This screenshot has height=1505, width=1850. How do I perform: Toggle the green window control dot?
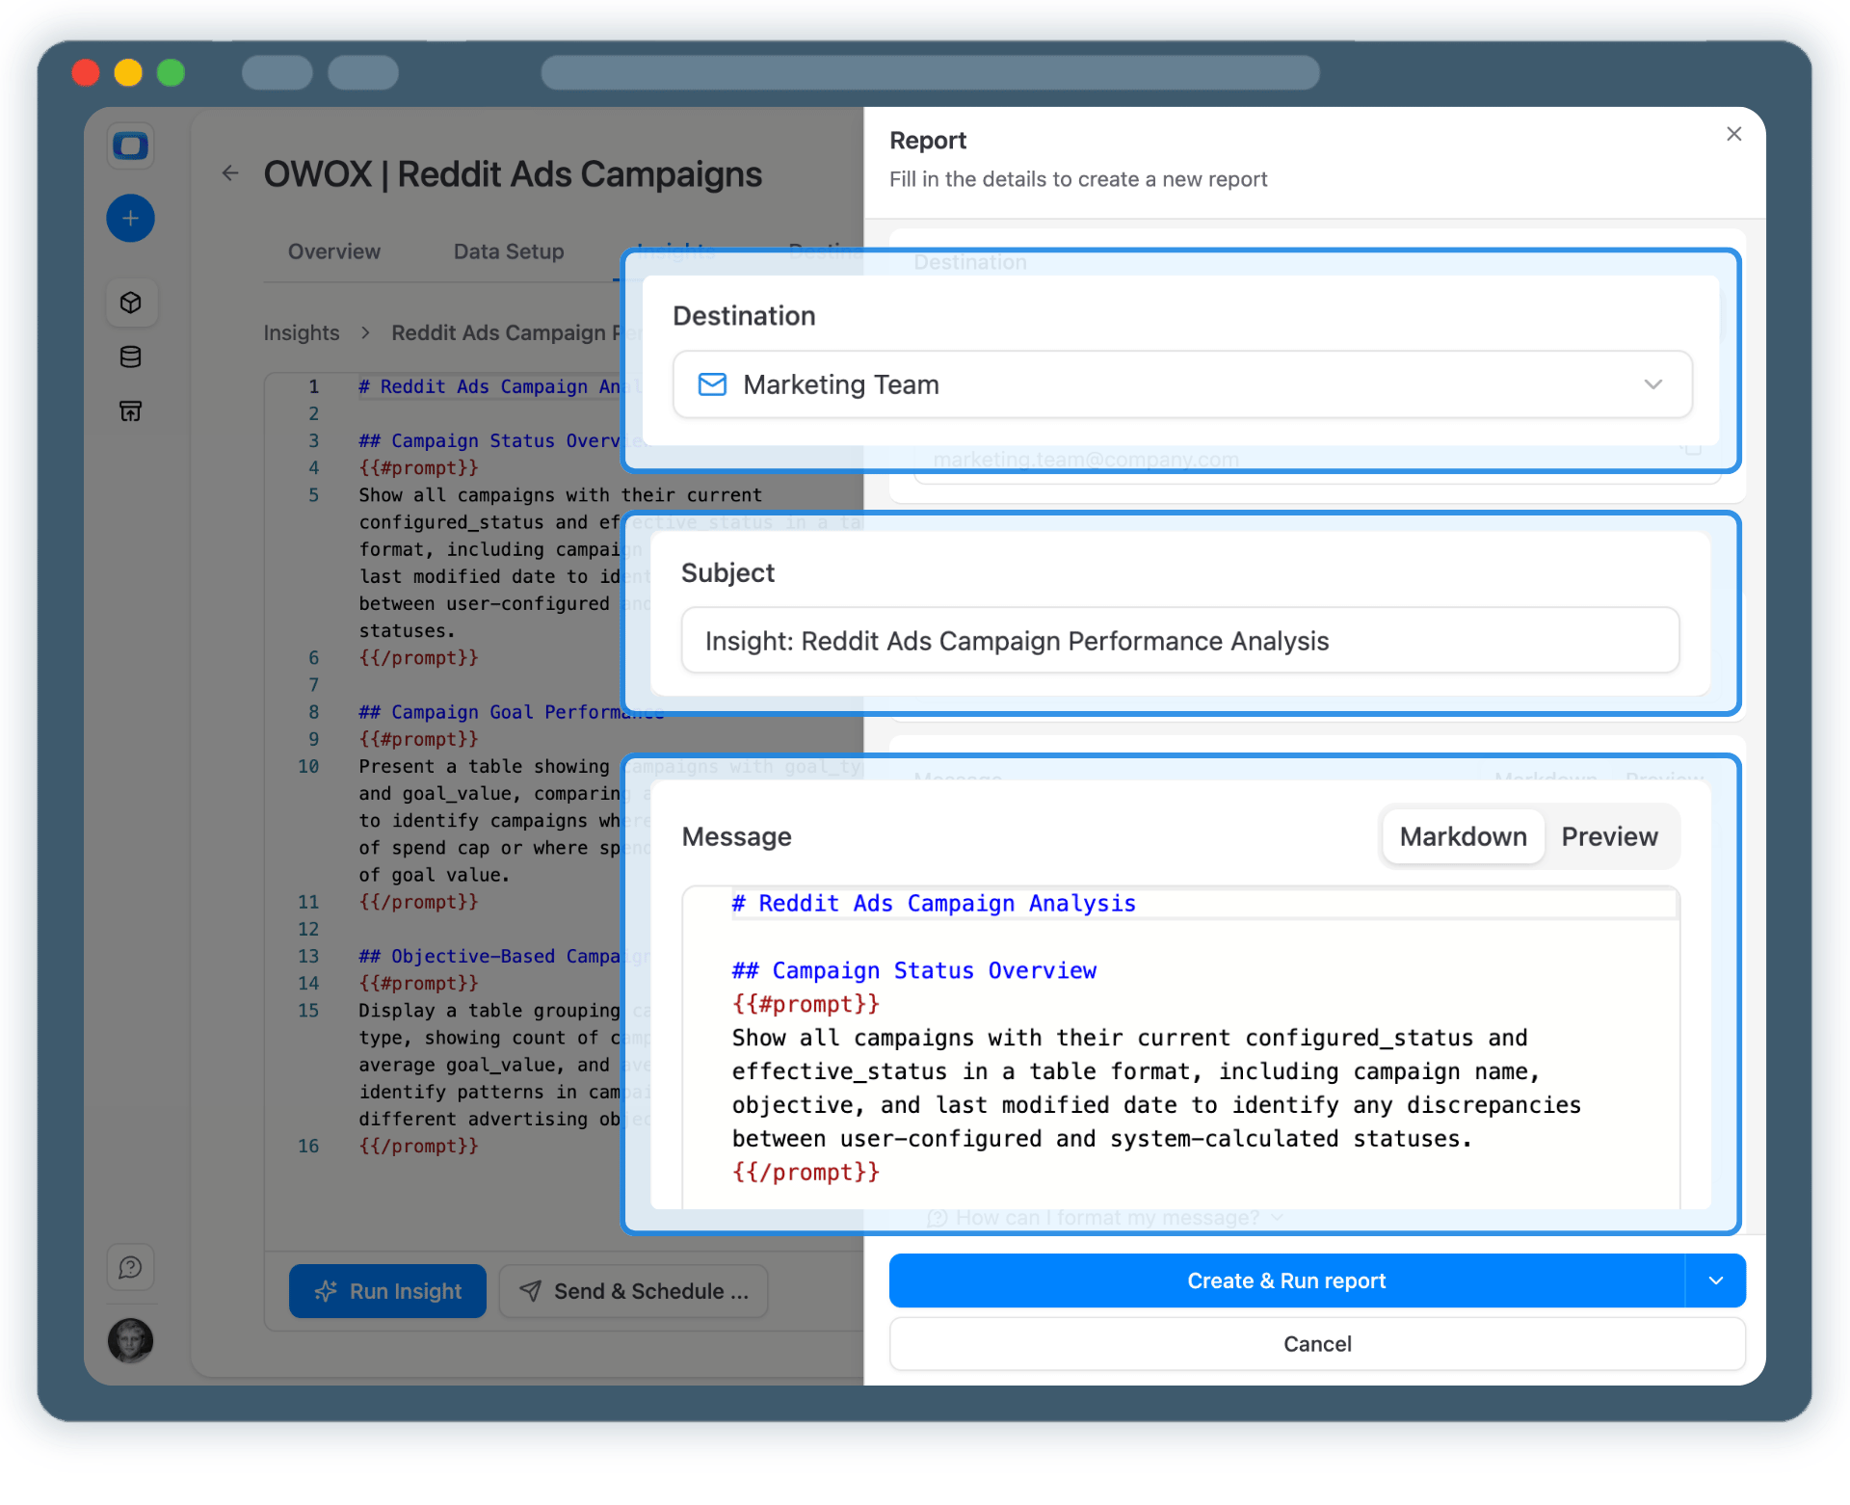pyautogui.click(x=171, y=72)
